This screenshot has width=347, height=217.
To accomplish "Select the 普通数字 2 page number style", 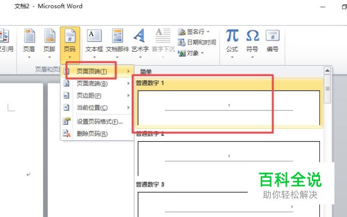I will point(229,154).
